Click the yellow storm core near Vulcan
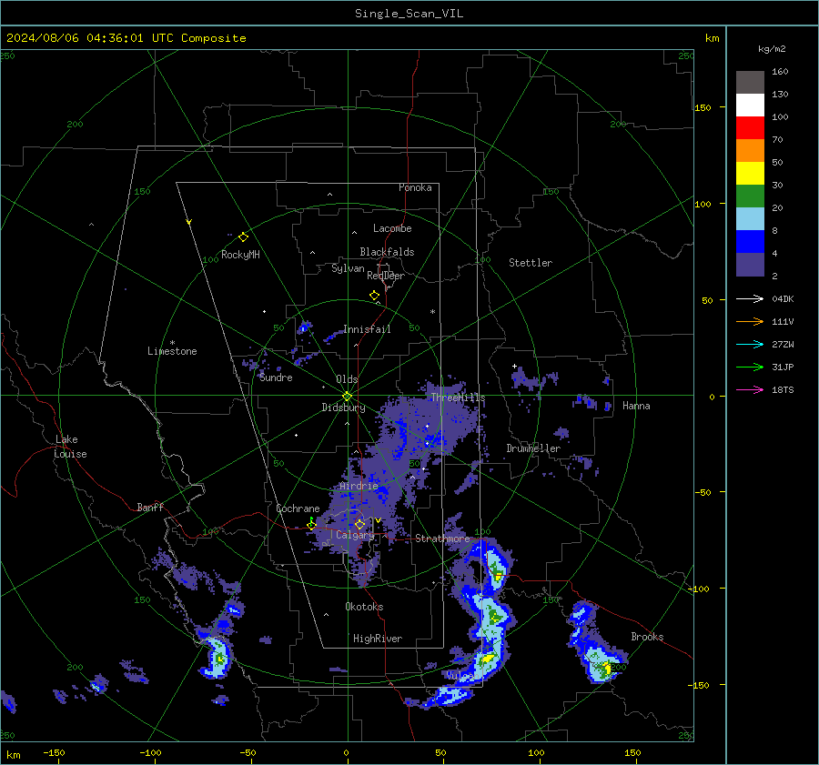 click(489, 658)
